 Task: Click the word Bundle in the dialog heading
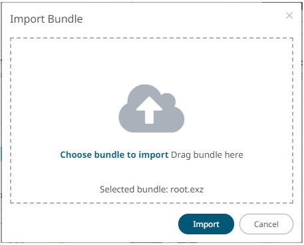pyautogui.click(x=65, y=19)
